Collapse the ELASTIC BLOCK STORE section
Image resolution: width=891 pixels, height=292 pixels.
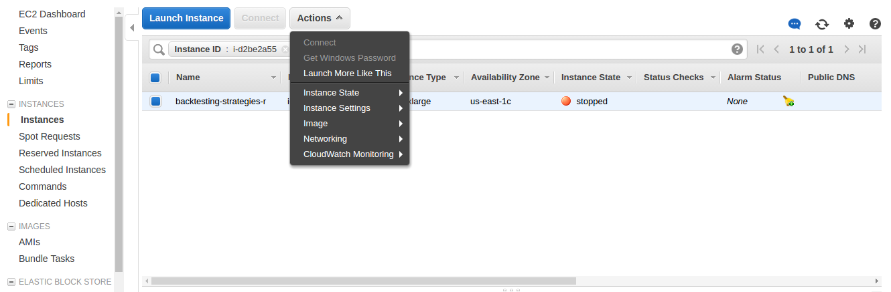11,282
